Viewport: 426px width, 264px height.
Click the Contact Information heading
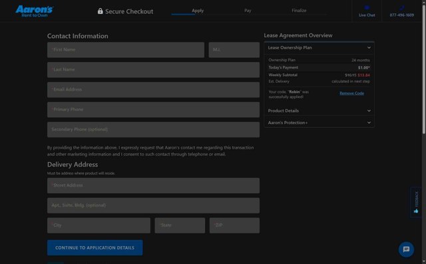tap(78, 36)
